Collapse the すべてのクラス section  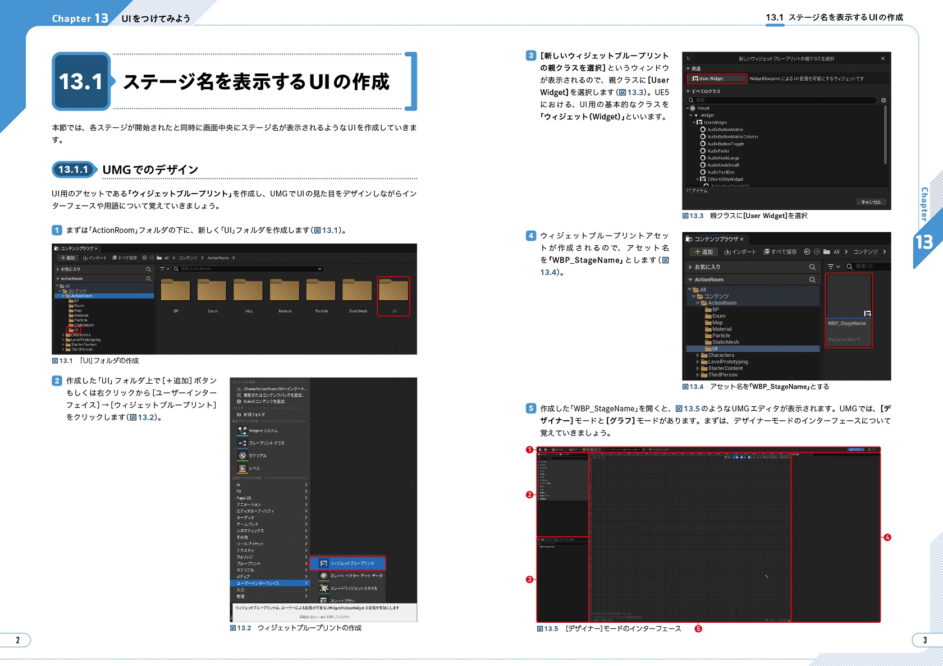(x=689, y=91)
